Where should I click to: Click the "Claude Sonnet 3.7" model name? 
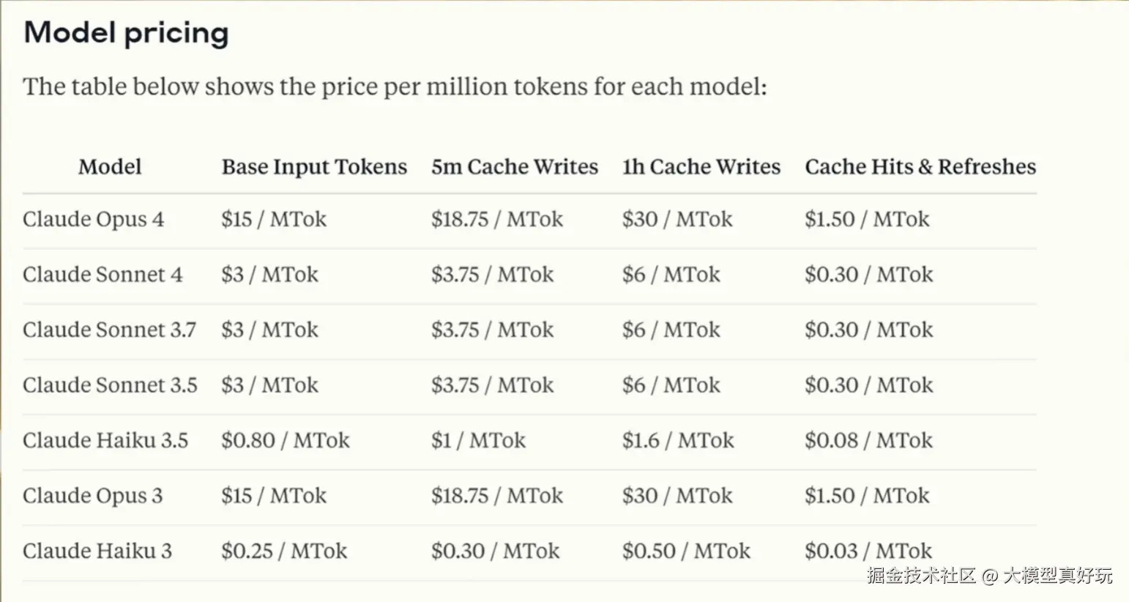tap(109, 330)
